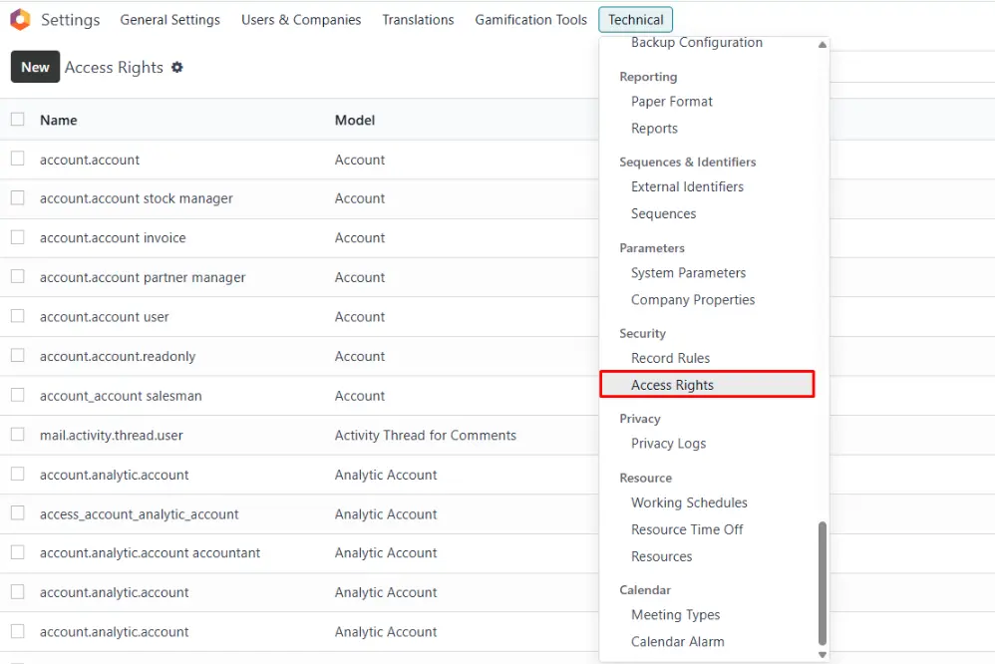Toggle the select-all checkbox in header
Image resolution: width=995 pixels, height=664 pixels.
pos(18,120)
